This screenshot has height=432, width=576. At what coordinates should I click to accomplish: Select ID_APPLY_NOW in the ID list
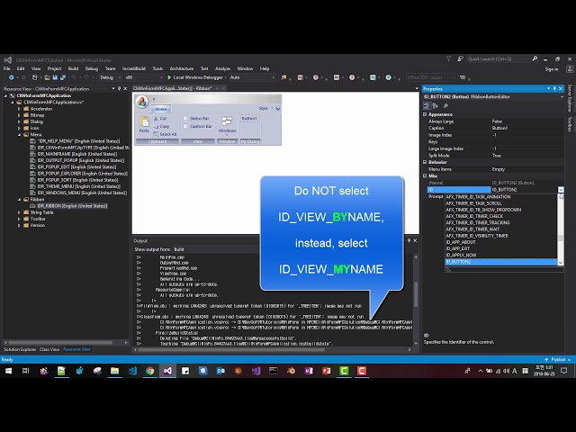coord(461,255)
